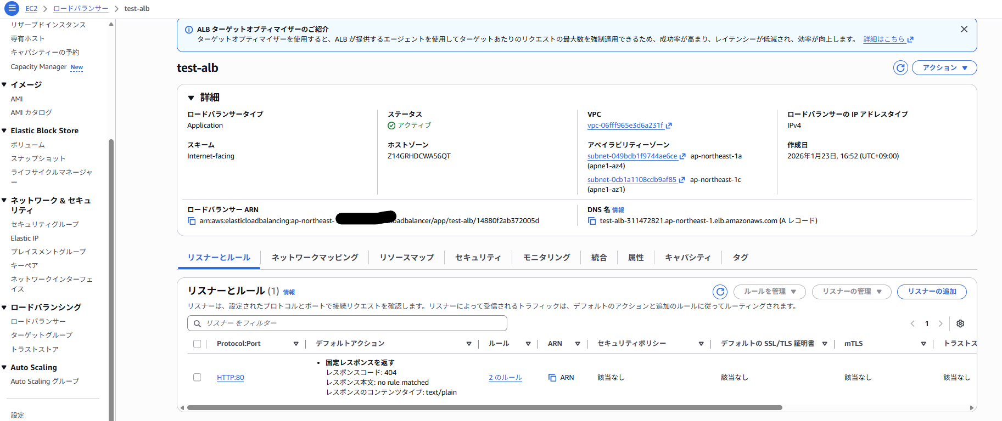Sort by Protocol:Port column arrow
This screenshot has height=421, width=1002.
pos(296,344)
